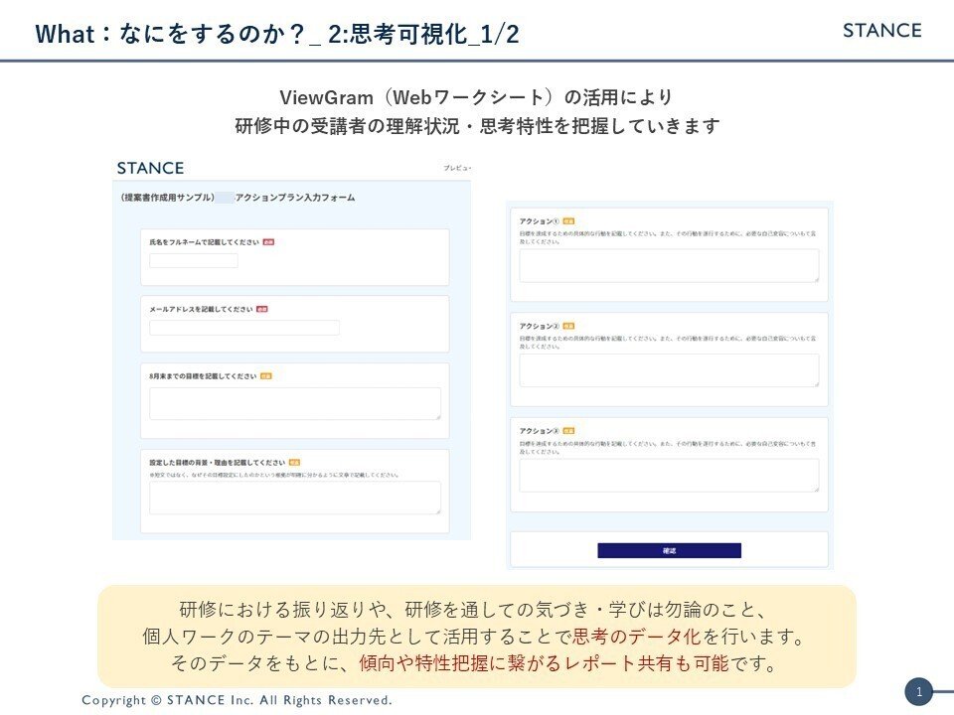Click the 8月末までの目標 text area

point(294,403)
